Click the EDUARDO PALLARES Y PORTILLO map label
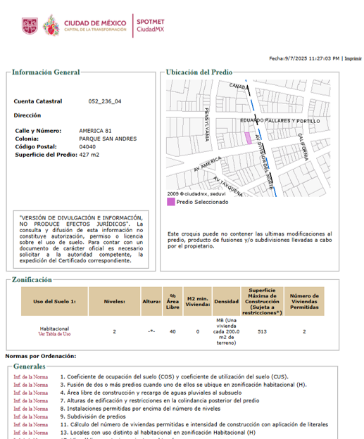Viewport: 364px width, 439px height. (x=280, y=121)
